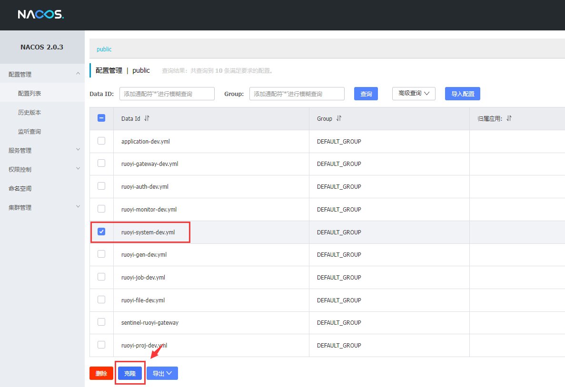The height and width of the screenshot is (387, 565).
Task: Open the 导出 export dropdown
Action: pos(162,373)
